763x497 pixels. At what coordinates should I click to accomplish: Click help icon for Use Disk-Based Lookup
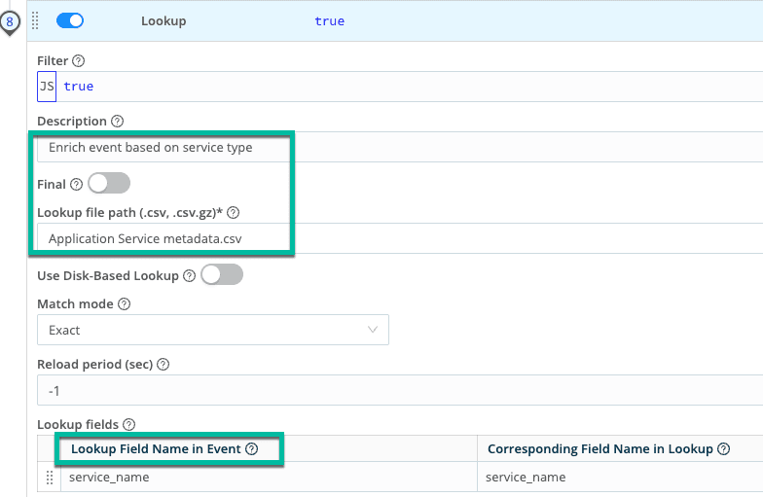pos(190,275)
